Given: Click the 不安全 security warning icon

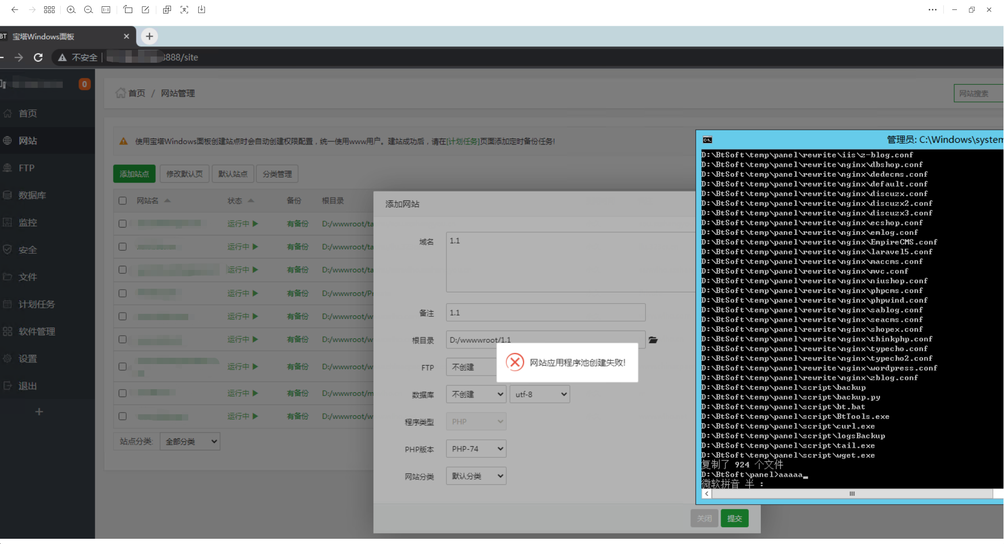Looking at the screenshot, I should pyautogui.click(x=62, y=57).
